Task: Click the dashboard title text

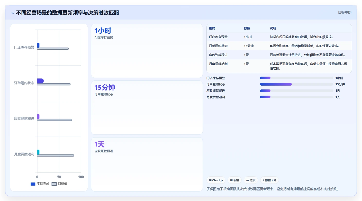Action: coord(67,13)
